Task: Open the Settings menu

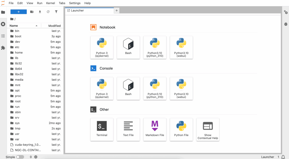Action: (75, 3)
